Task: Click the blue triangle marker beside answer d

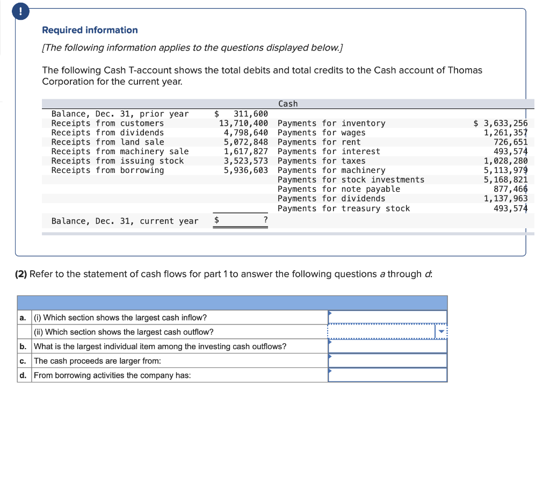Action: (x=330, y=371)
